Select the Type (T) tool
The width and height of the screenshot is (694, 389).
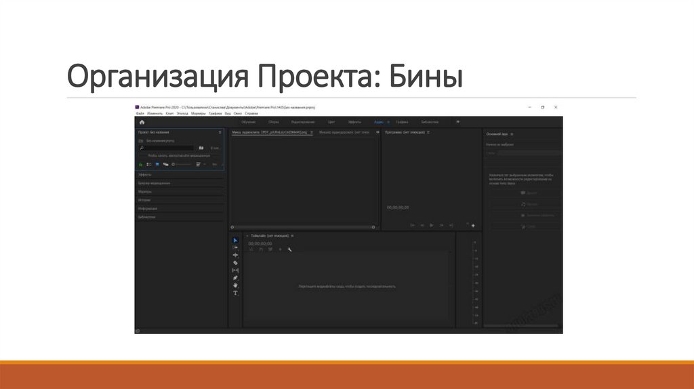[x=235, y=293]
